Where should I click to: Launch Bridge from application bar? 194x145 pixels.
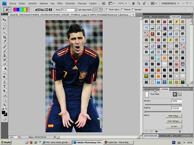pos(103,3)
